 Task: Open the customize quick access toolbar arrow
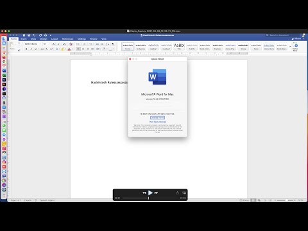(51, 35)
